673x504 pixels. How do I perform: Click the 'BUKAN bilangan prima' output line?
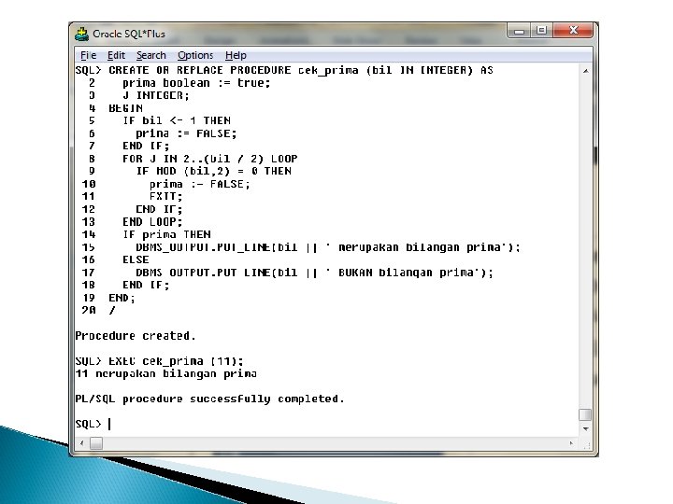tap(315, 273)
